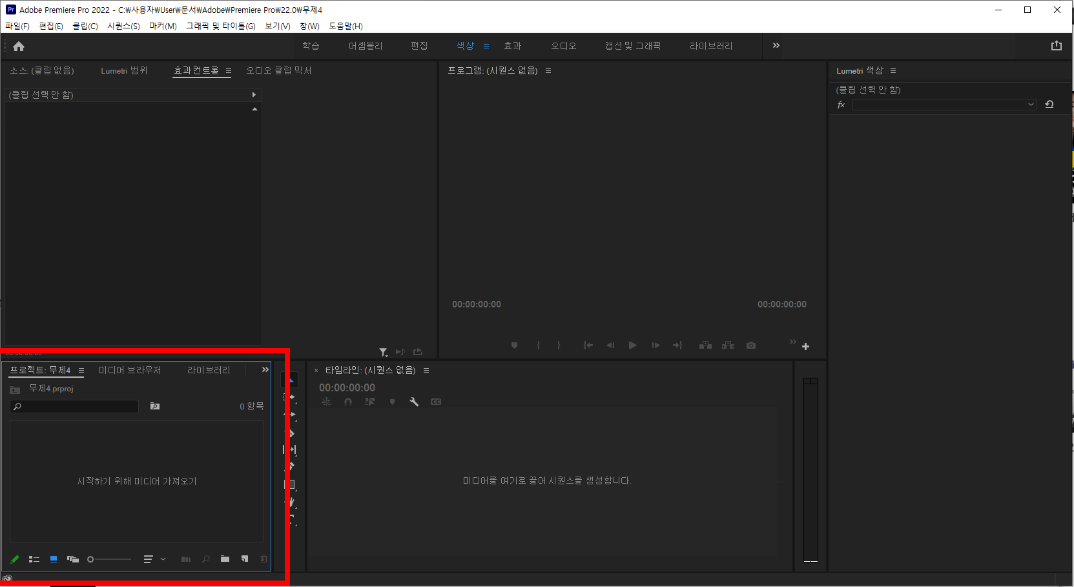Open the Lumetri 색상 panel menu

(x=893, y=71)
